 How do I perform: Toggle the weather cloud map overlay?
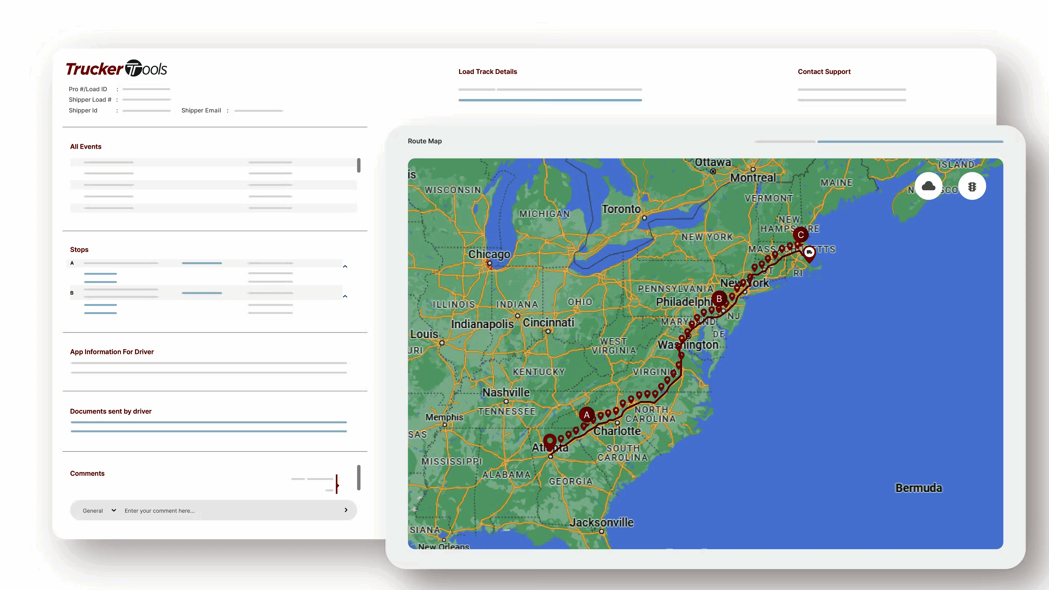click(928, 186)
